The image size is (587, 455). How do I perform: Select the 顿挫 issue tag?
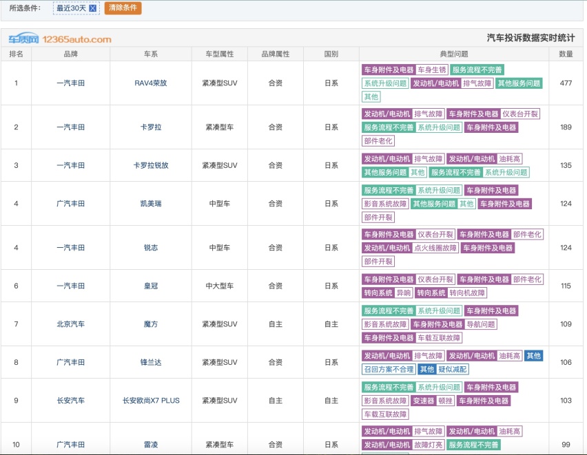[446, 401]
